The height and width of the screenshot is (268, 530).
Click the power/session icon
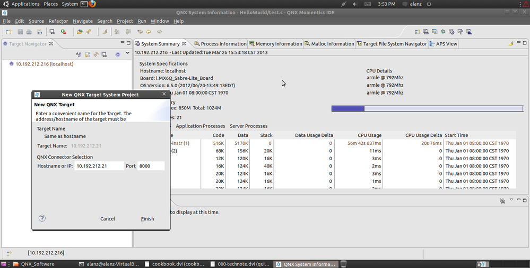[429, 4]
